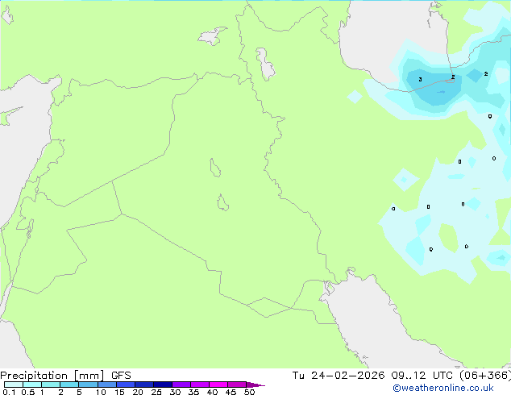Viewport: 511px width, 395px height.
Task: Pick the 2–5 mm sky blue legend swatch
Action: coord(69,385)
